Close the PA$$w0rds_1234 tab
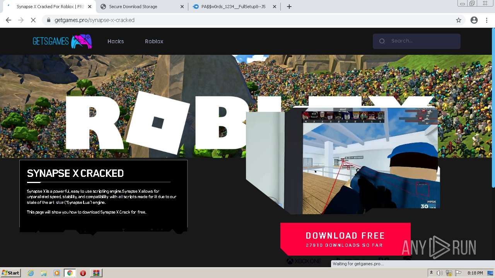Screen dimensions: 495x278 pyautogui.click(x=275, y=7)
